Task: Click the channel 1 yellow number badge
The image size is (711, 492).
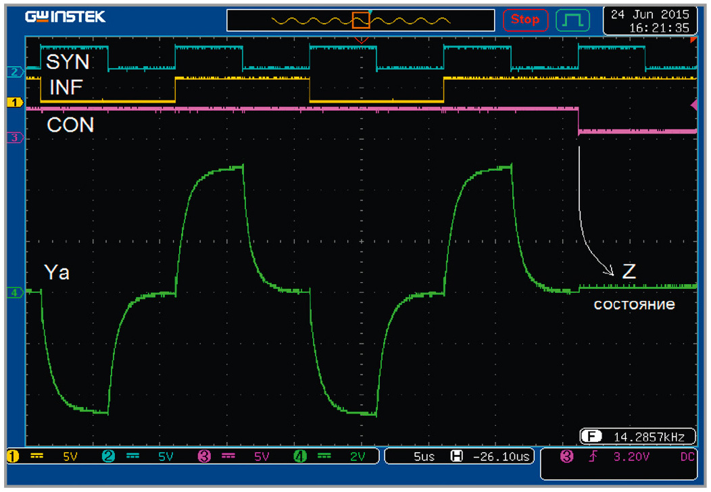Action: [x=13, y=456]
